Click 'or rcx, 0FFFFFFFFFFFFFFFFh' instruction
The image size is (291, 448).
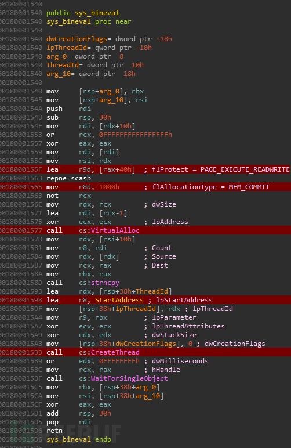pos(109,135)
